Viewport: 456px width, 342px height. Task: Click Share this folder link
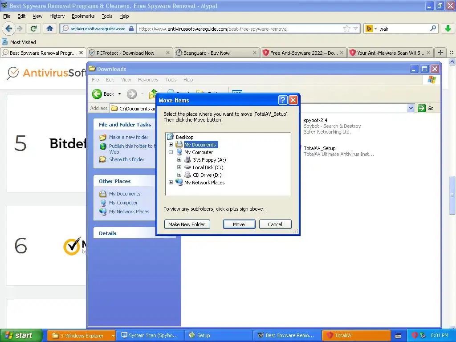tap(126, 159)
